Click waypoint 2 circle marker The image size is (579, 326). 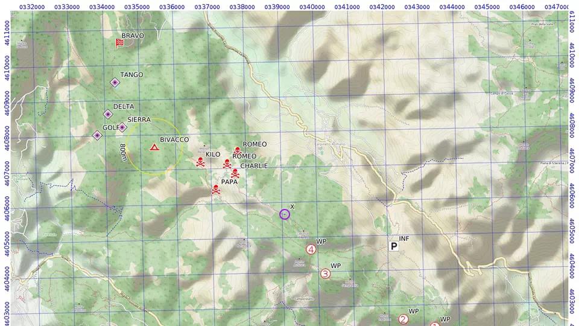(403, 319)
